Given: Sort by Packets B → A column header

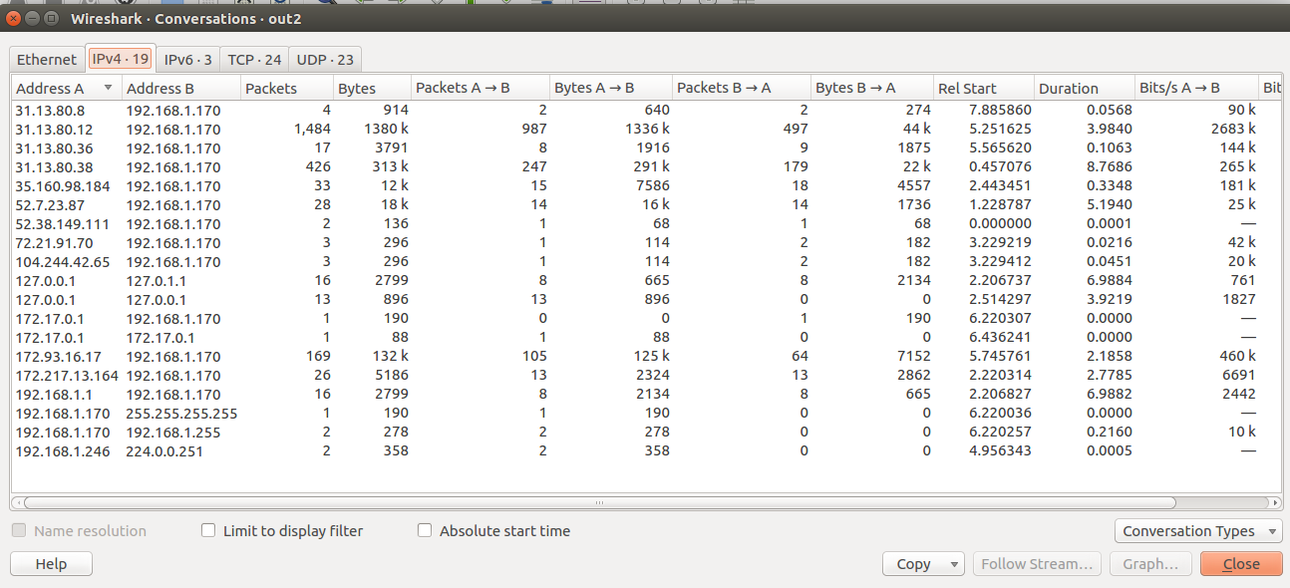Looking at the screenshot, I should 742,88.
